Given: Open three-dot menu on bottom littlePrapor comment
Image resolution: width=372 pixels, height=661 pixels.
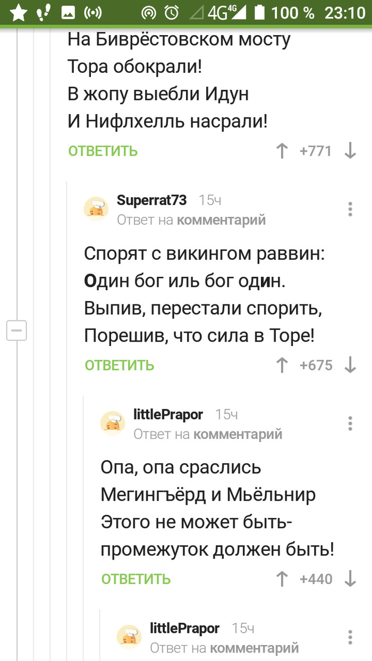Looking at the screenshot, I should (x=350, y=637).
